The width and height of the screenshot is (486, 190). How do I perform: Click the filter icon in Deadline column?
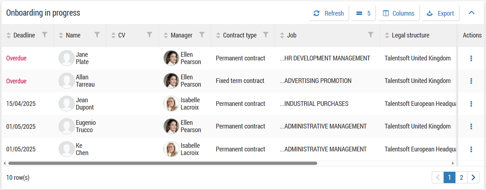[x=44, y=35]
